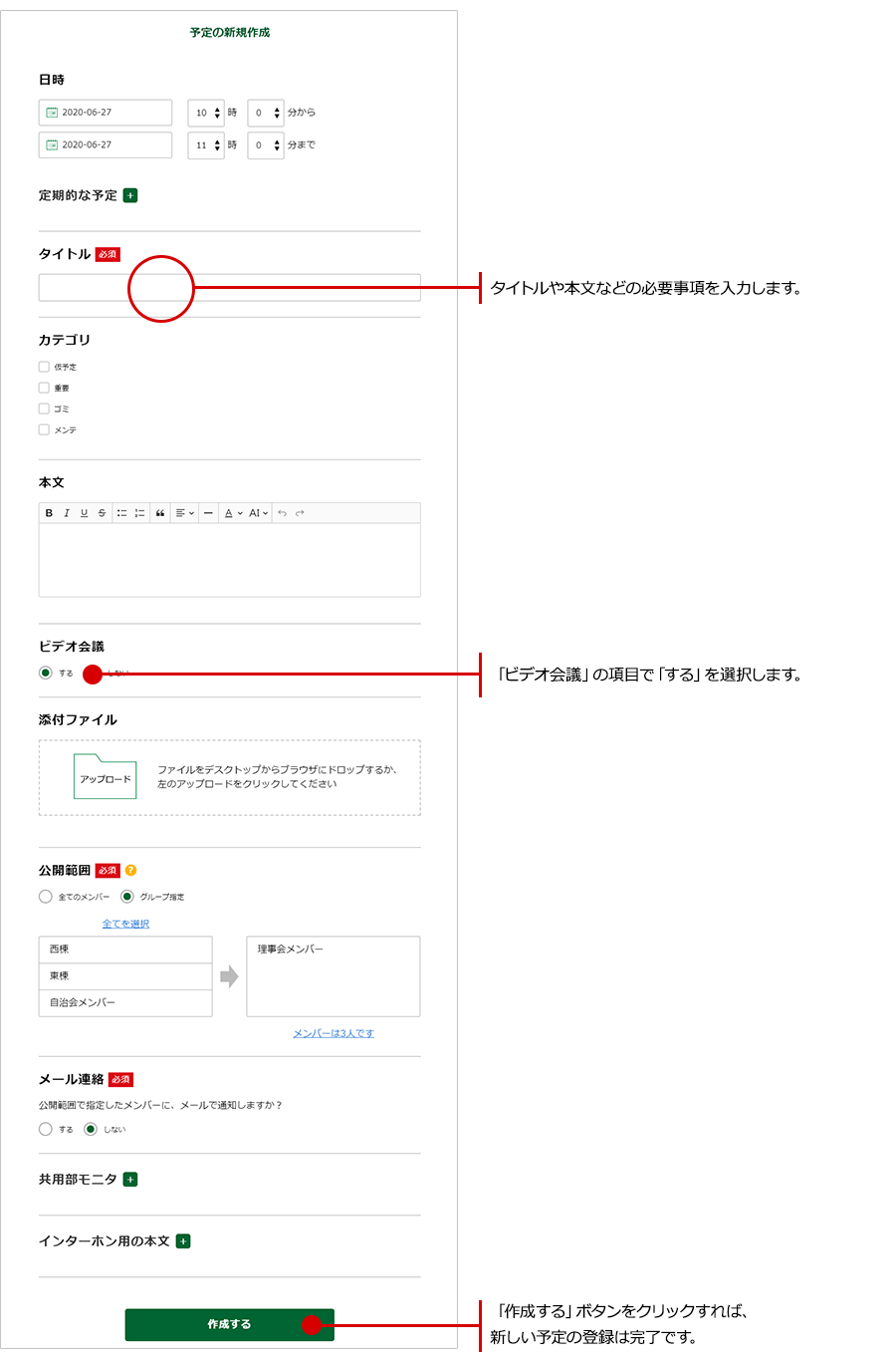Click the 全てを選択 link

(125, 924)
